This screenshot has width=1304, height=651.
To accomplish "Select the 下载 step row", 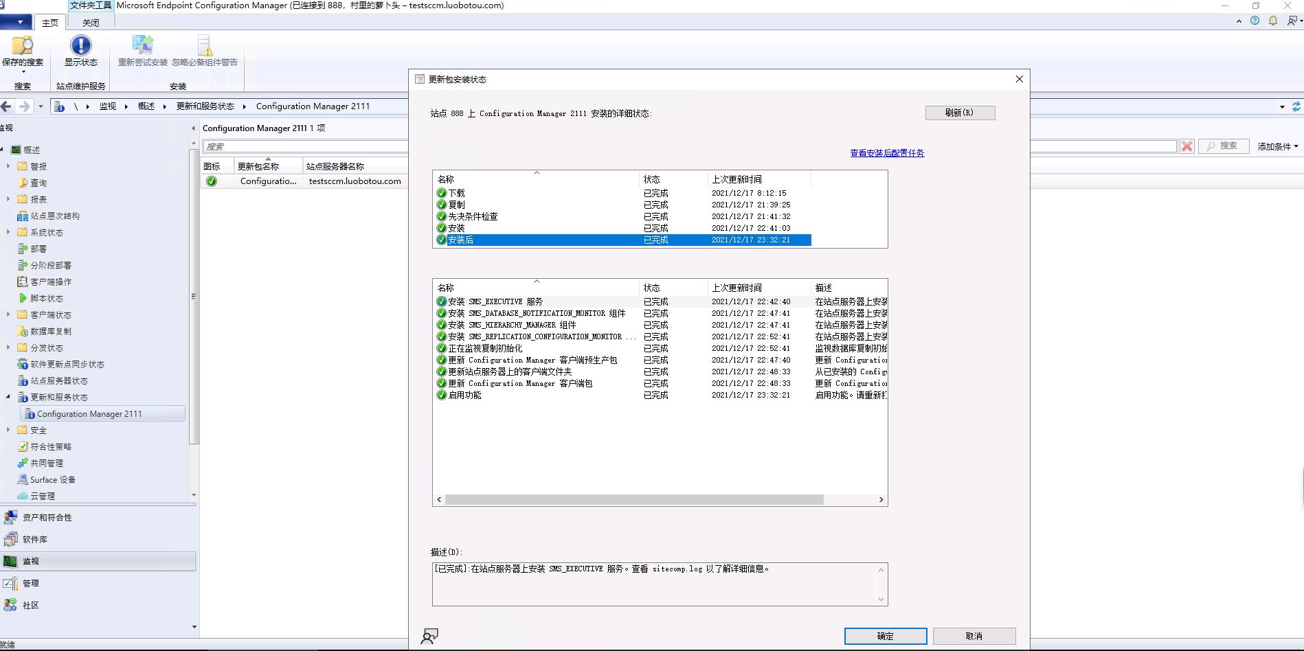I will 624,193.
